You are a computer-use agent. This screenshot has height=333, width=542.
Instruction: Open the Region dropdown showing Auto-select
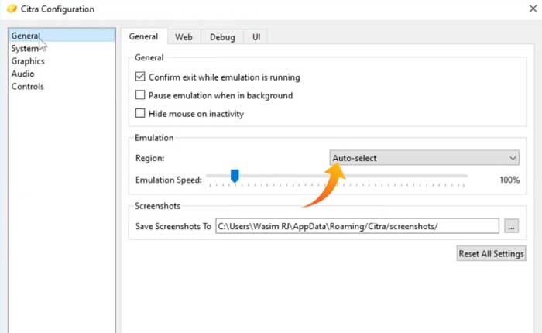[424, 158]
